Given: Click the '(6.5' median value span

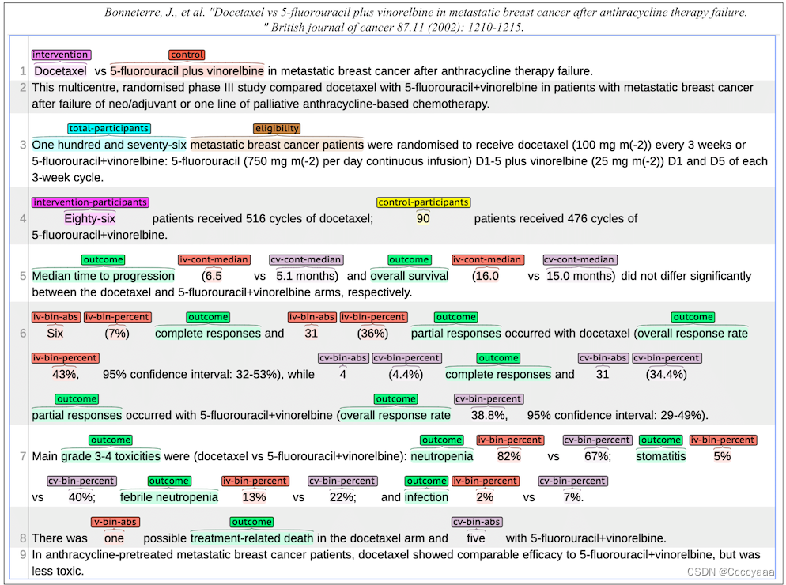Looking at the screenshot, I should click(212, 276).
